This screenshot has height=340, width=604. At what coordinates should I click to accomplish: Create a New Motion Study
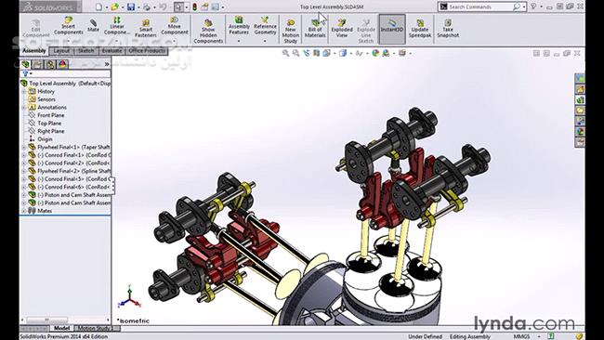tap(291, 31)
